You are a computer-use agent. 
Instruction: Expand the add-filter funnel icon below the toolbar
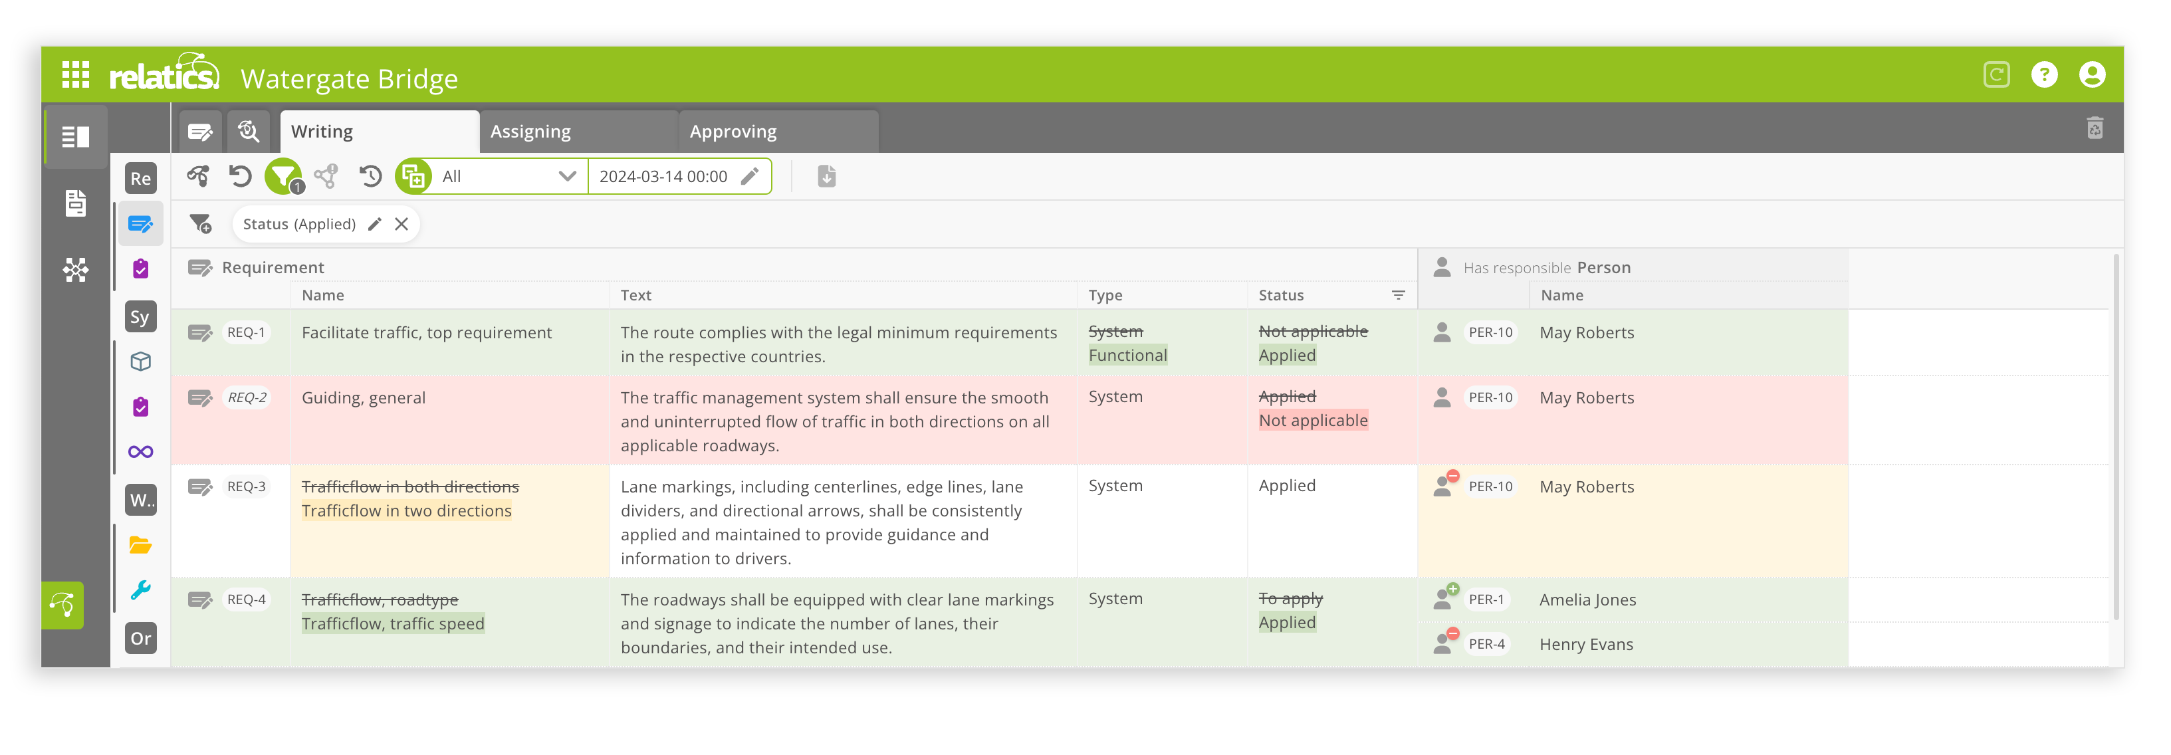tap(199, 223)
